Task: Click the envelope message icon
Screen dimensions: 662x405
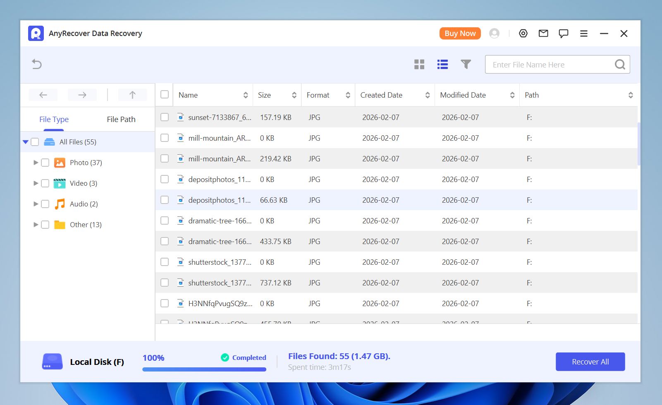Action: coord(543,34)
